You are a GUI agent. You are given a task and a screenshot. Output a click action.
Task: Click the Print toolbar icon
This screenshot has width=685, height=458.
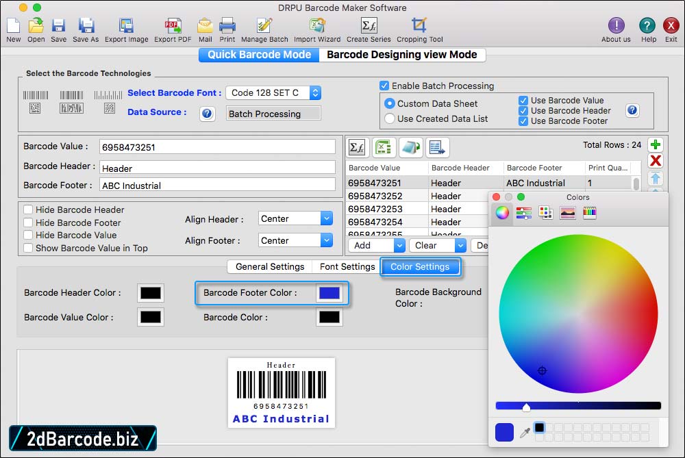(227, 26)
